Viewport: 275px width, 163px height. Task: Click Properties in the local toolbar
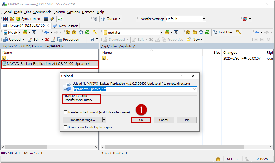pos(68,40)
